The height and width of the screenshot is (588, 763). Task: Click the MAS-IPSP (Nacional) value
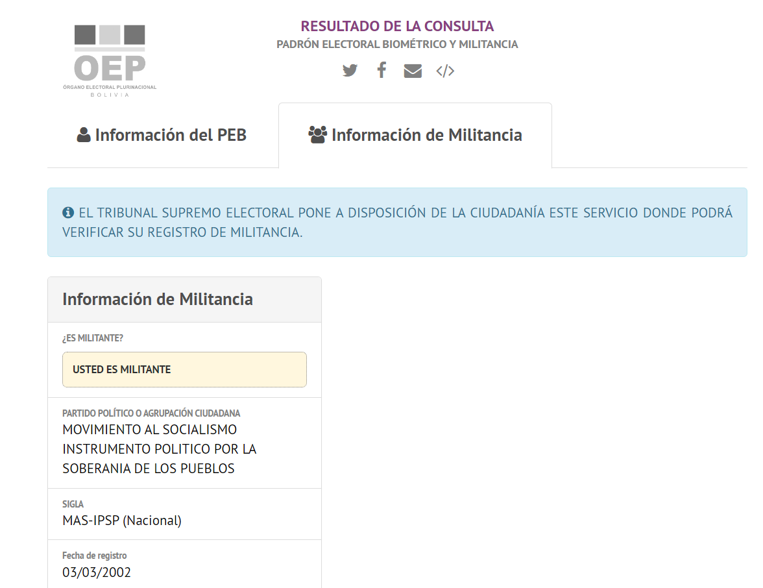122,521
